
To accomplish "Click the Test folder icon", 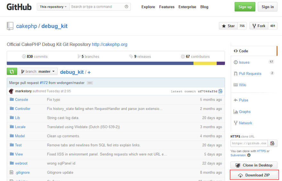I will (12, 145).
